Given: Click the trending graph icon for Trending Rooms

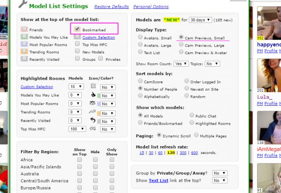Looking at the screenshot, I should (93, 112).
